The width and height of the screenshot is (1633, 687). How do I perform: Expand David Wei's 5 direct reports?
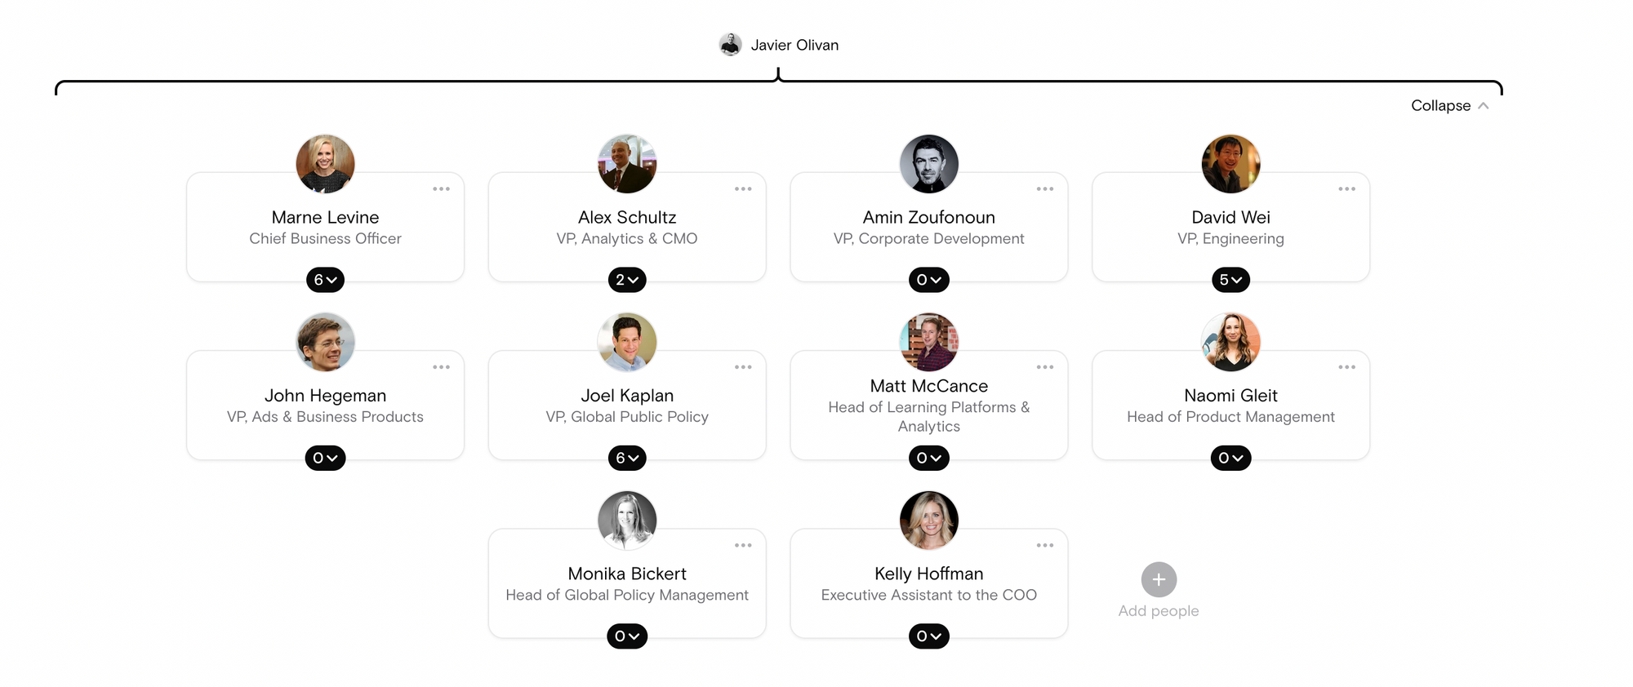point(1230,279)
